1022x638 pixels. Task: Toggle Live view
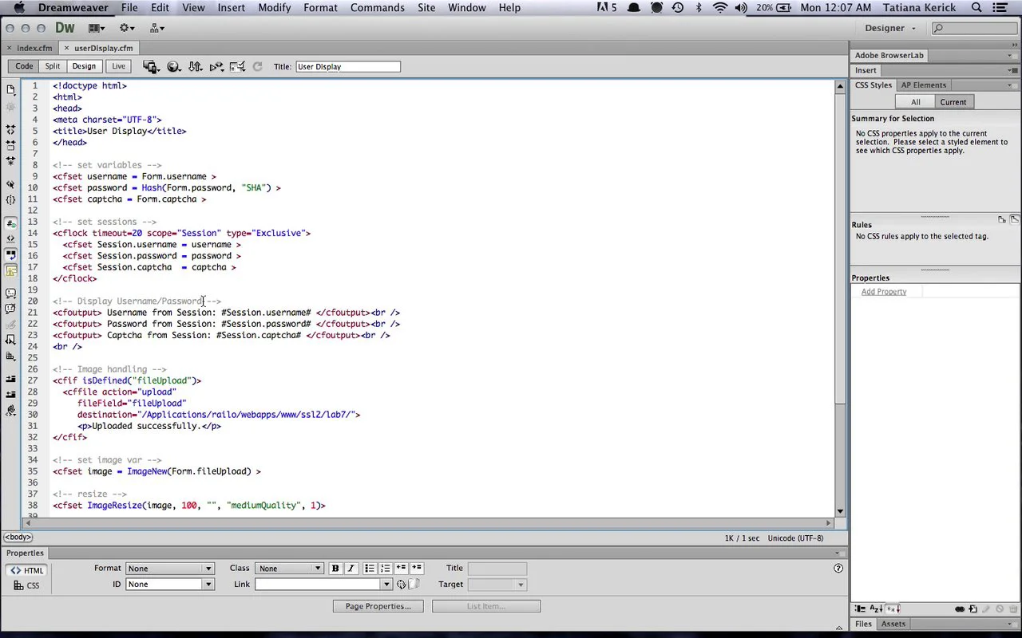[x=118, y=67]
